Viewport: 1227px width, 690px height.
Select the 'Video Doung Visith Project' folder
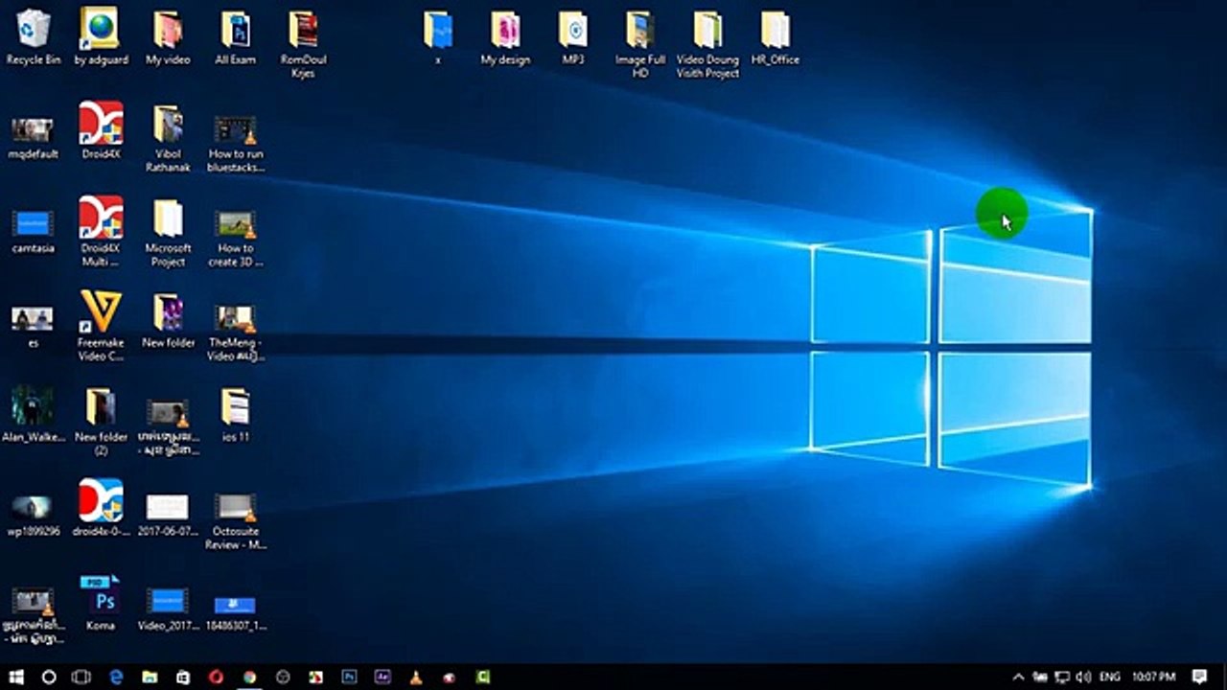point(707,44)
